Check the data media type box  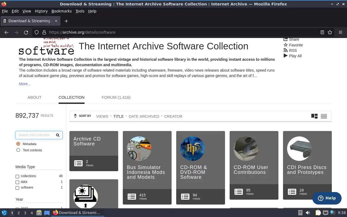tap(17, 182)
